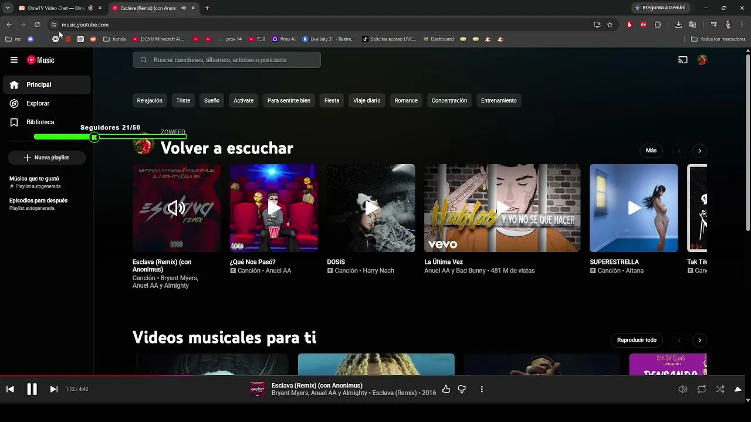Select the Fiesta mood chip

pyautogui.click(x=331, y=100)
